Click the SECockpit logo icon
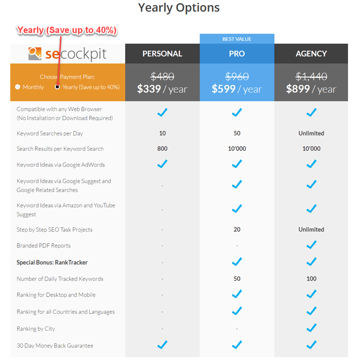355x360 pixels. tap(35, 54)
